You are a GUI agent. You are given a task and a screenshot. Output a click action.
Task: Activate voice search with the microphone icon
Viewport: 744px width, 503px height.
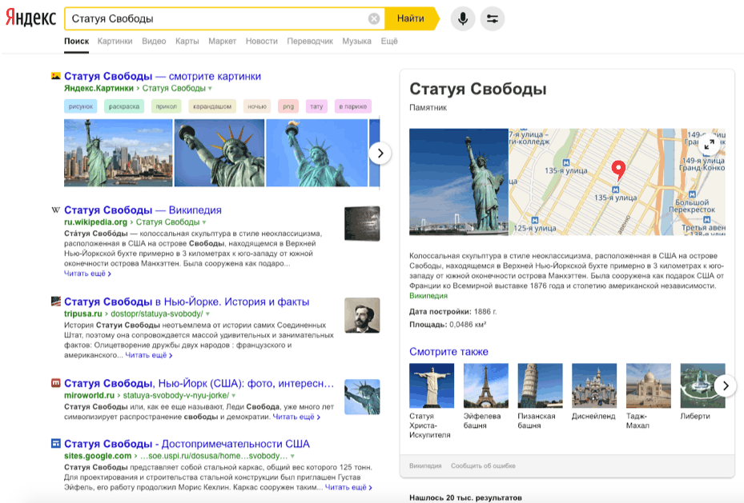pos(462,18)
